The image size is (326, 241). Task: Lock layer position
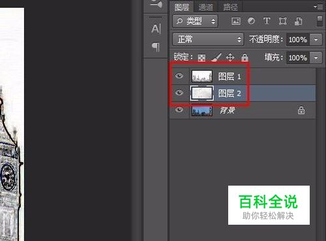(230, 57)
